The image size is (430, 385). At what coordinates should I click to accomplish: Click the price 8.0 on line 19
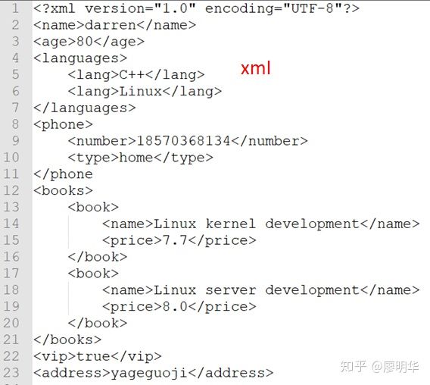175,306
